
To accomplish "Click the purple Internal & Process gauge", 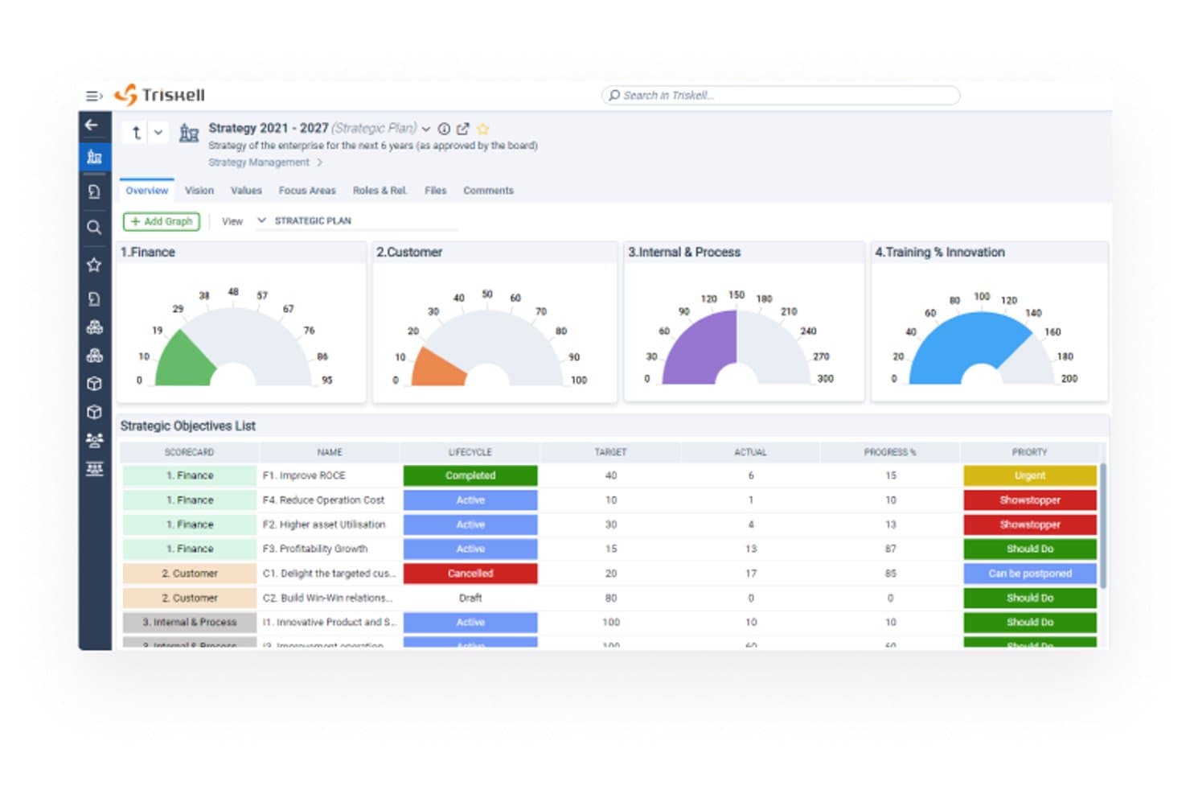I will 700,348.
